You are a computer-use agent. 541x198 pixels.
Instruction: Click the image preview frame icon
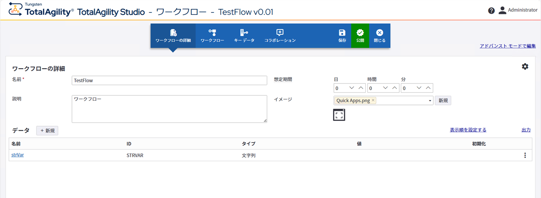pos(339,115)
